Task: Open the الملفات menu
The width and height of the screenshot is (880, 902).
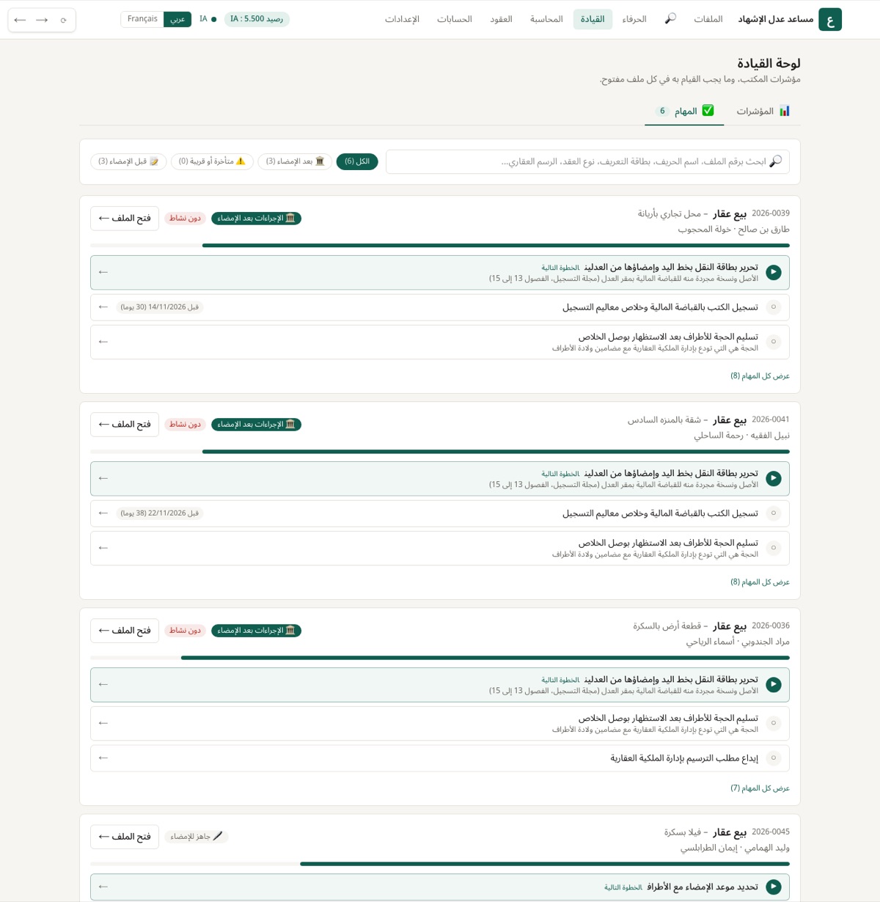Action: coord(708,19)
